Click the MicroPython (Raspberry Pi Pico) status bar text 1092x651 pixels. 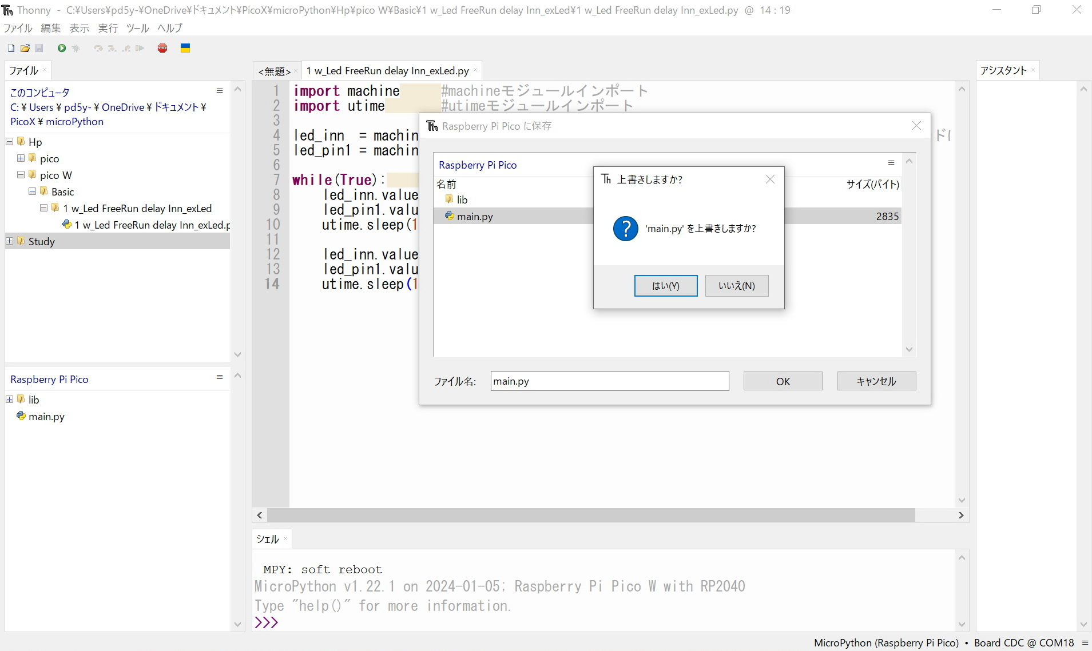tap(886, 643)
